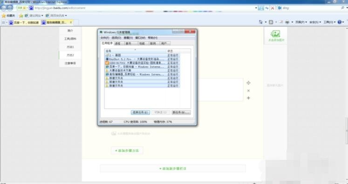Click the compatibility view icon in address bar
The height and width of the screenshot is (184, 348).
click(261, 8)
